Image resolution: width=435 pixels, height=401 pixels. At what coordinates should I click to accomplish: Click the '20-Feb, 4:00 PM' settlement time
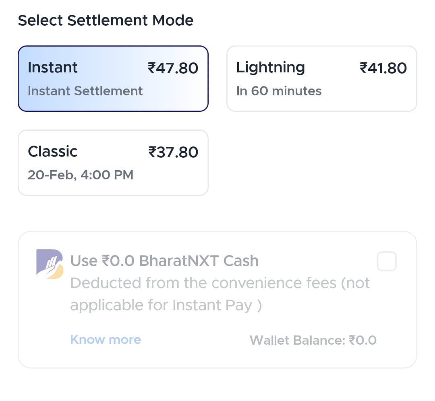pos(81,175)
